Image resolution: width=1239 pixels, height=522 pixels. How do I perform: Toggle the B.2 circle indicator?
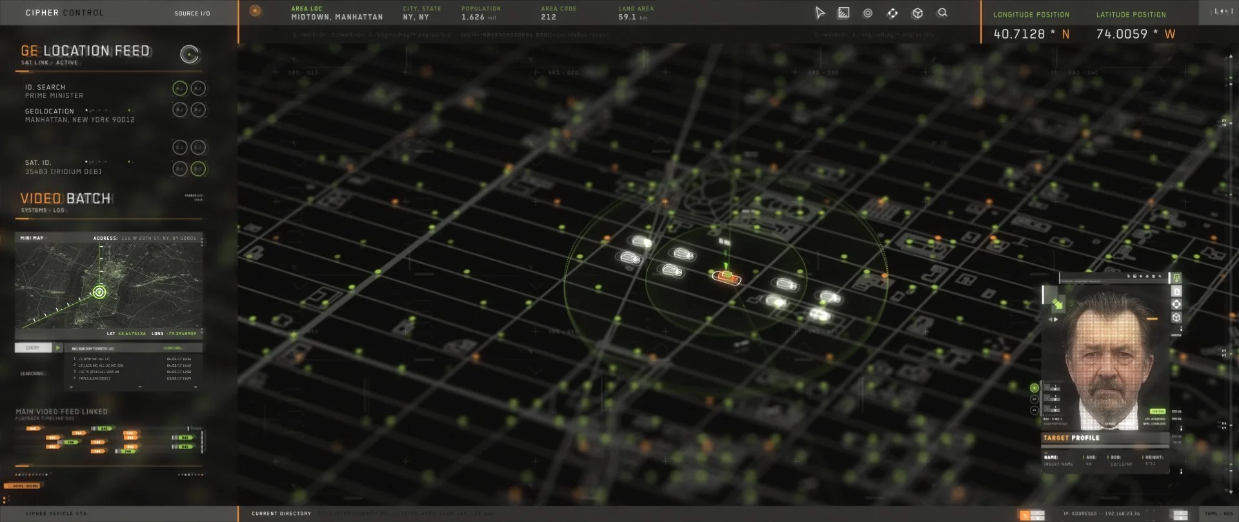click(x=198, y=110)
